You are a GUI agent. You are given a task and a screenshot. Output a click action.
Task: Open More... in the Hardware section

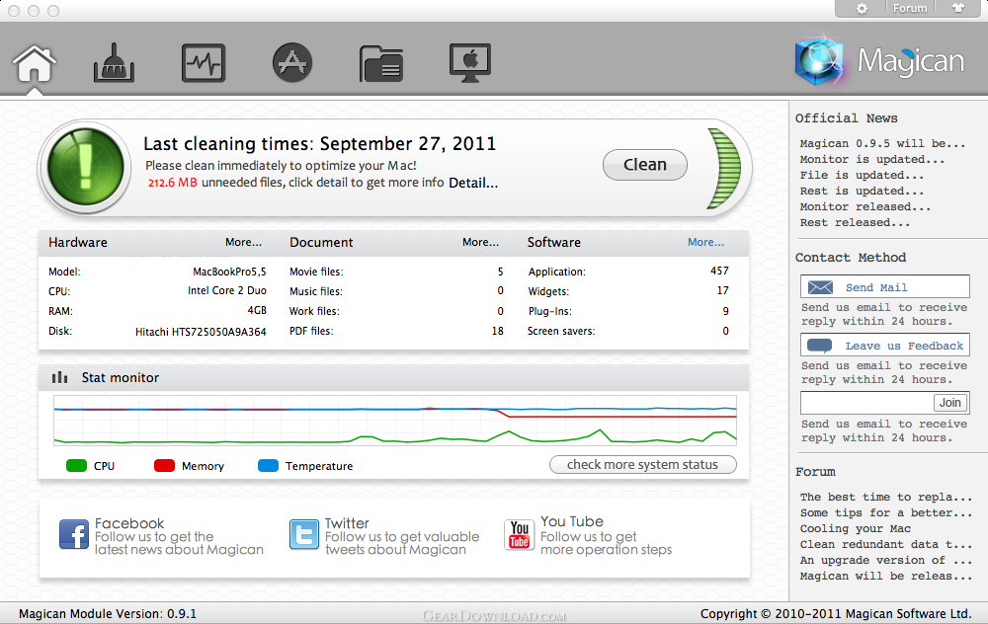click(243, 243)
